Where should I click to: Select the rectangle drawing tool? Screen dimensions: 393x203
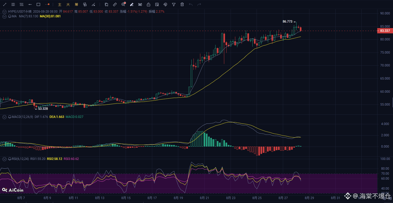[38, 4]
